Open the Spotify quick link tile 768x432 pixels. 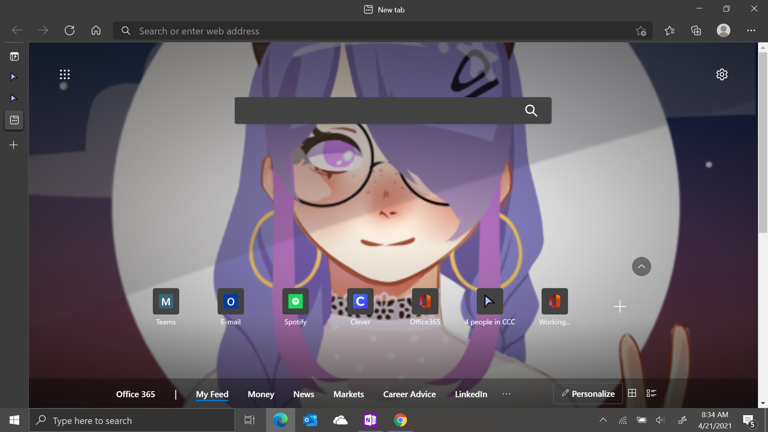[295, 302]
